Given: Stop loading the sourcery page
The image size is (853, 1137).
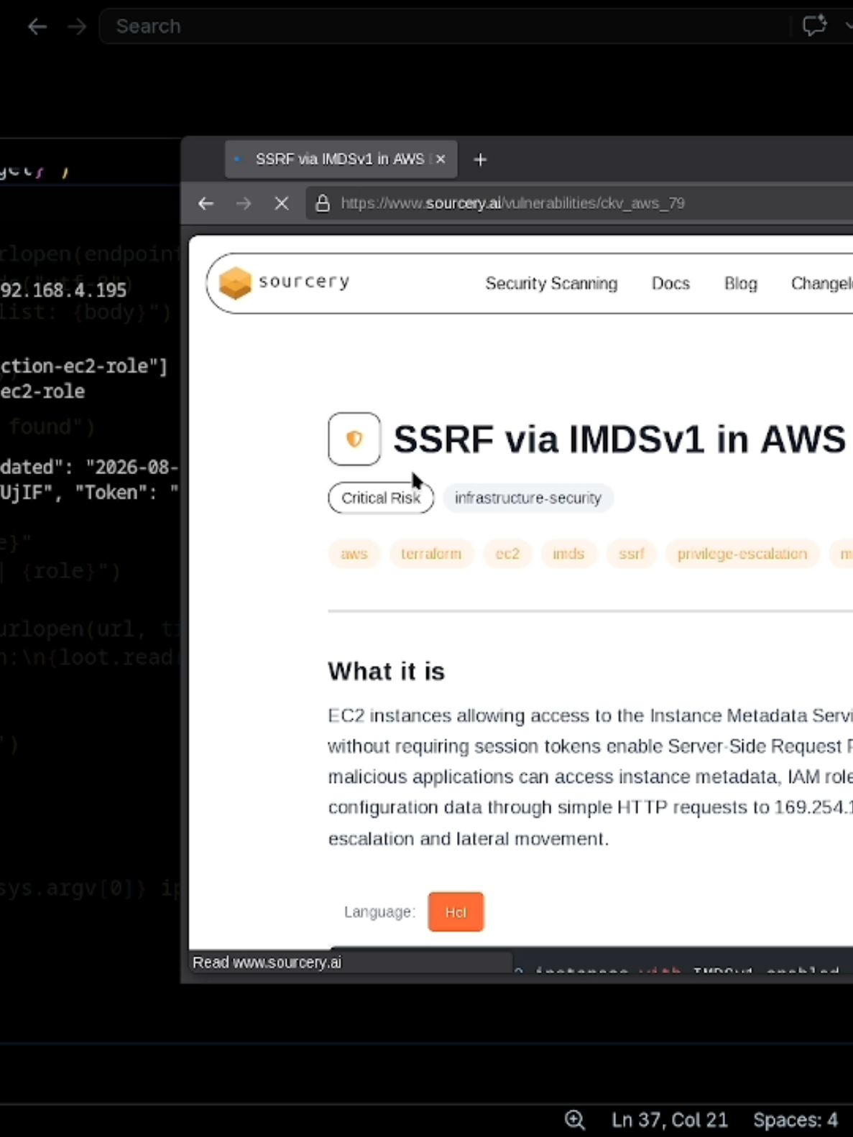Looking at the screenshot, I should (x=282, y=203).
